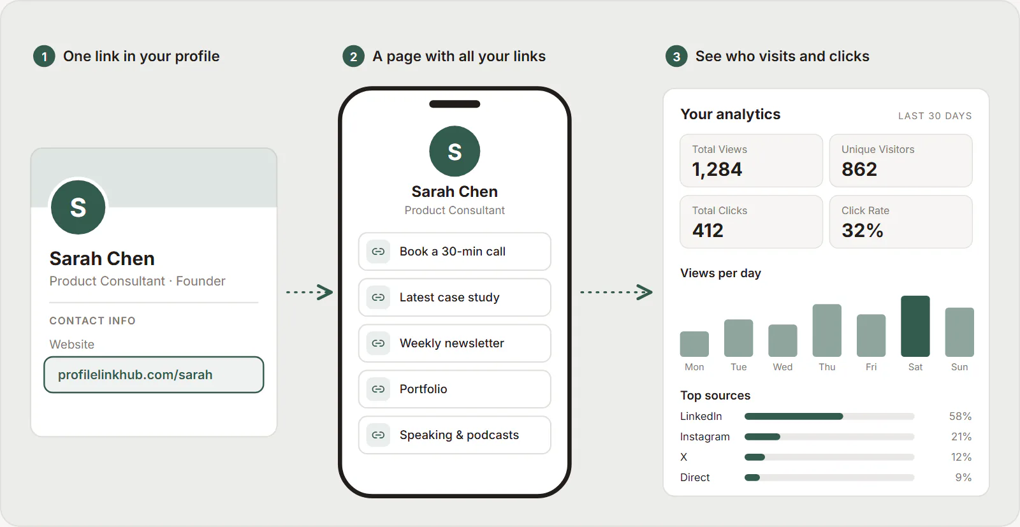Click the 862 unique visitors number
Screen dimensions: 1020x527
click(859, 170)
